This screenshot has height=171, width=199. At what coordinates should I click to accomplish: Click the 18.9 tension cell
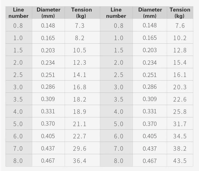79,112
